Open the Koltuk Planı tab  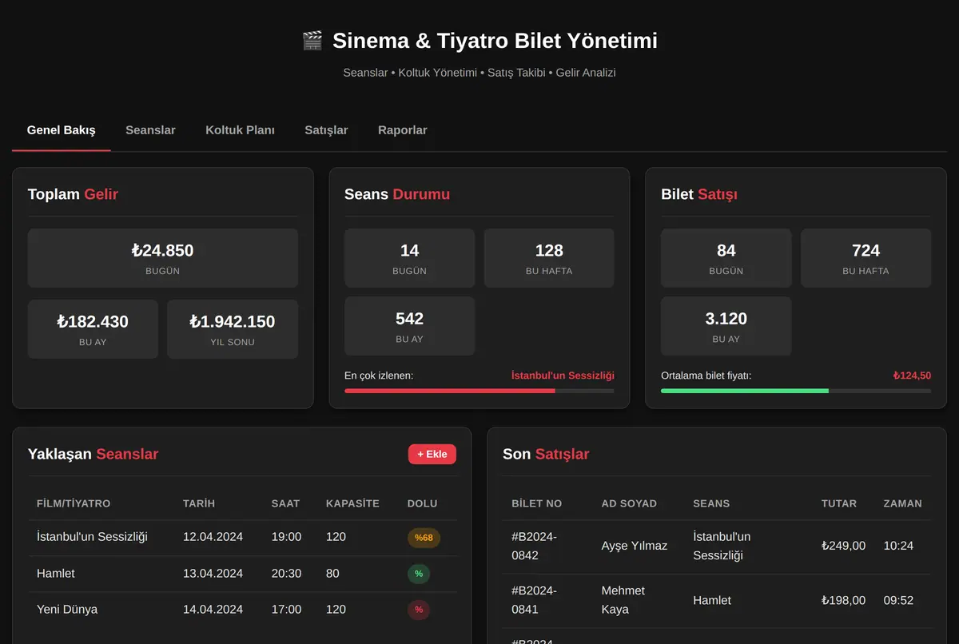[x=240, y=130]
